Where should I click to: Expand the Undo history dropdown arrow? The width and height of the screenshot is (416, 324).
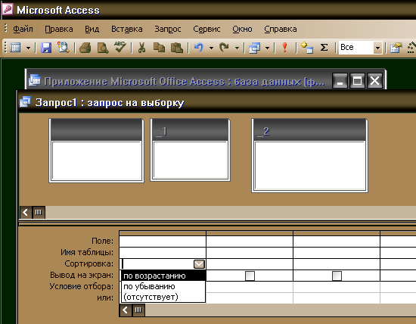pyautogui.click(x=211, y=48)
